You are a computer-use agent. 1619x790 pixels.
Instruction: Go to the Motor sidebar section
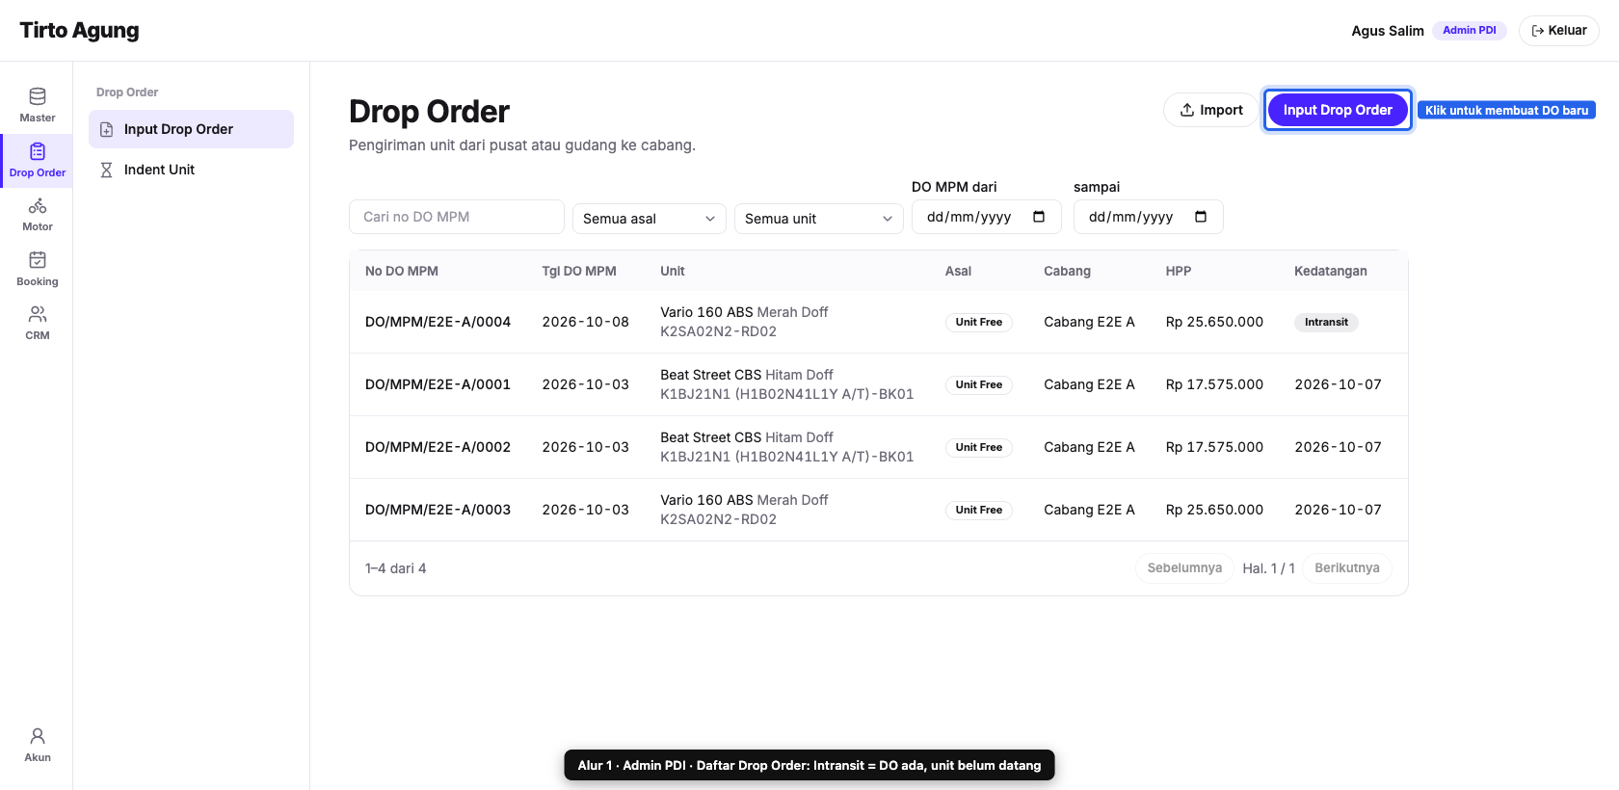[x=37, y=215]
